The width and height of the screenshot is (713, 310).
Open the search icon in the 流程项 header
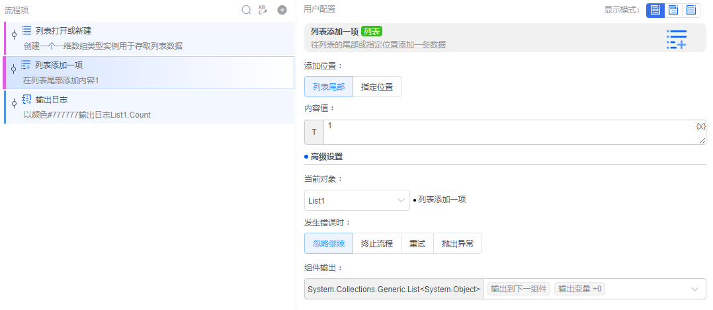coord(246,9)
